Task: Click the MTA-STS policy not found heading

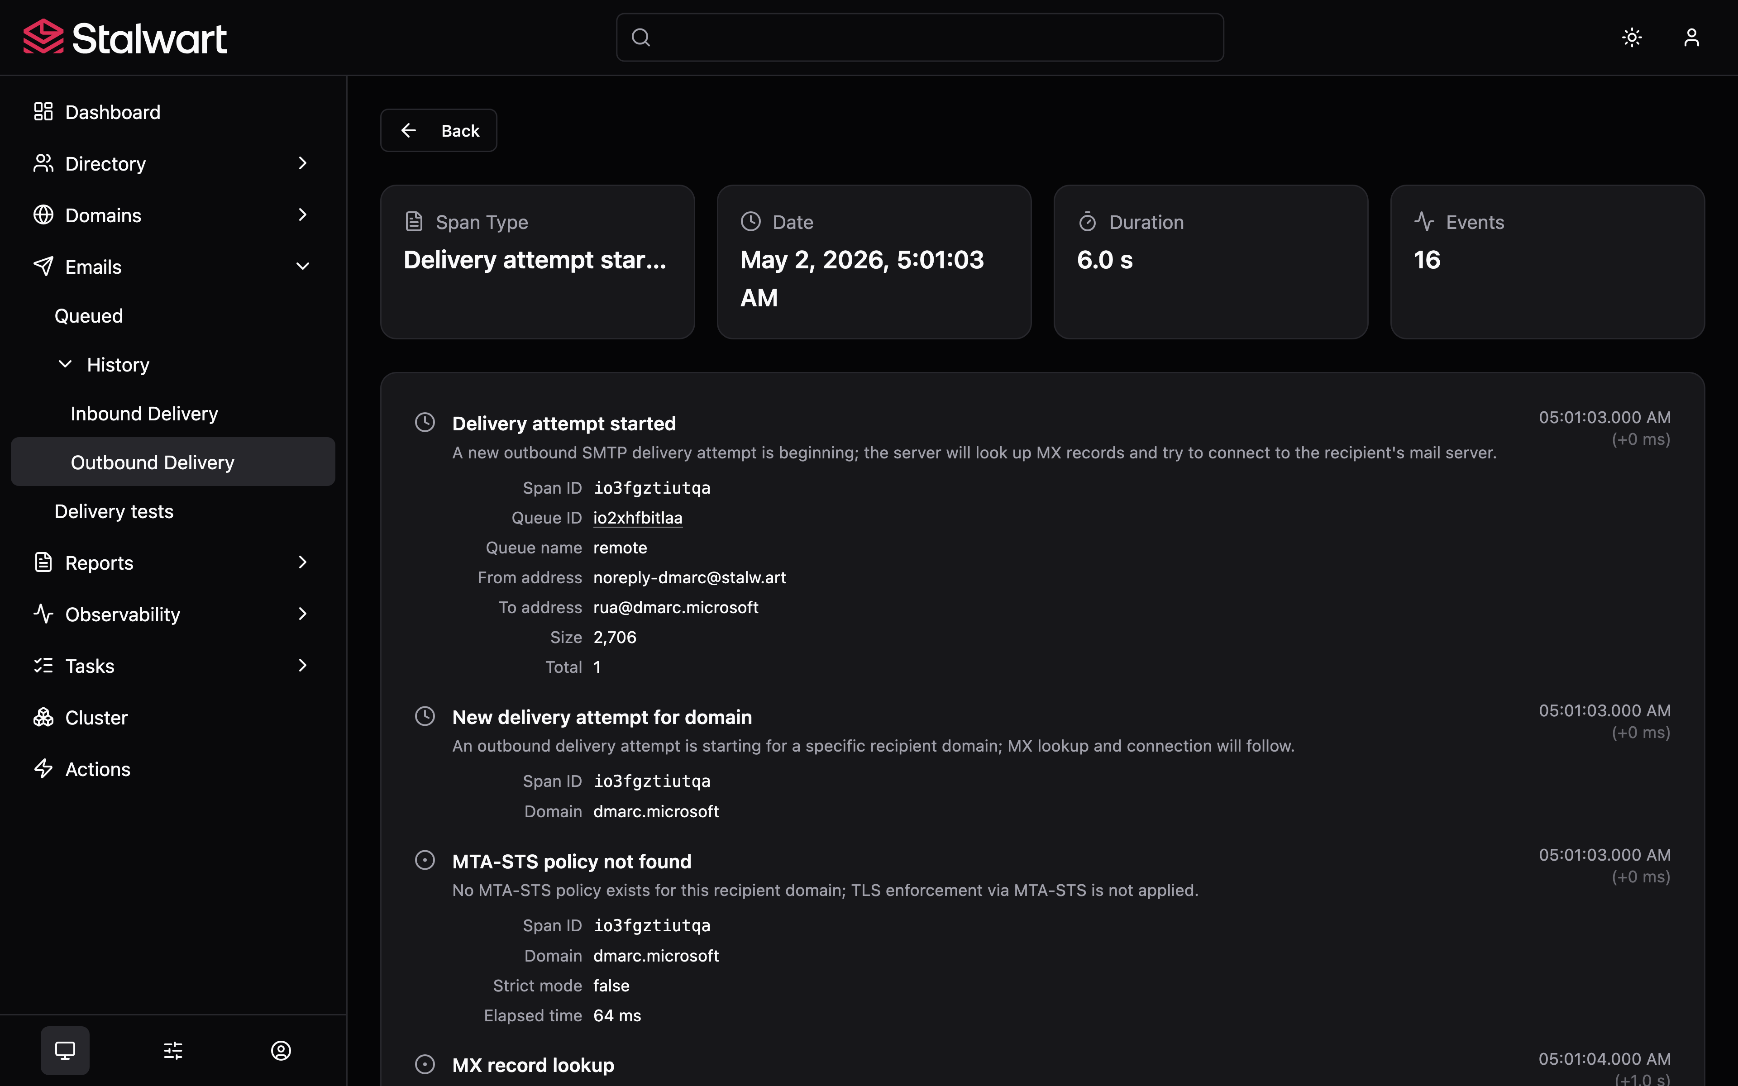Action: [572, 862]
